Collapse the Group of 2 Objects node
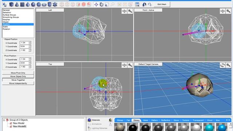Viewport: 233px width, 131px height. point(4,120)
